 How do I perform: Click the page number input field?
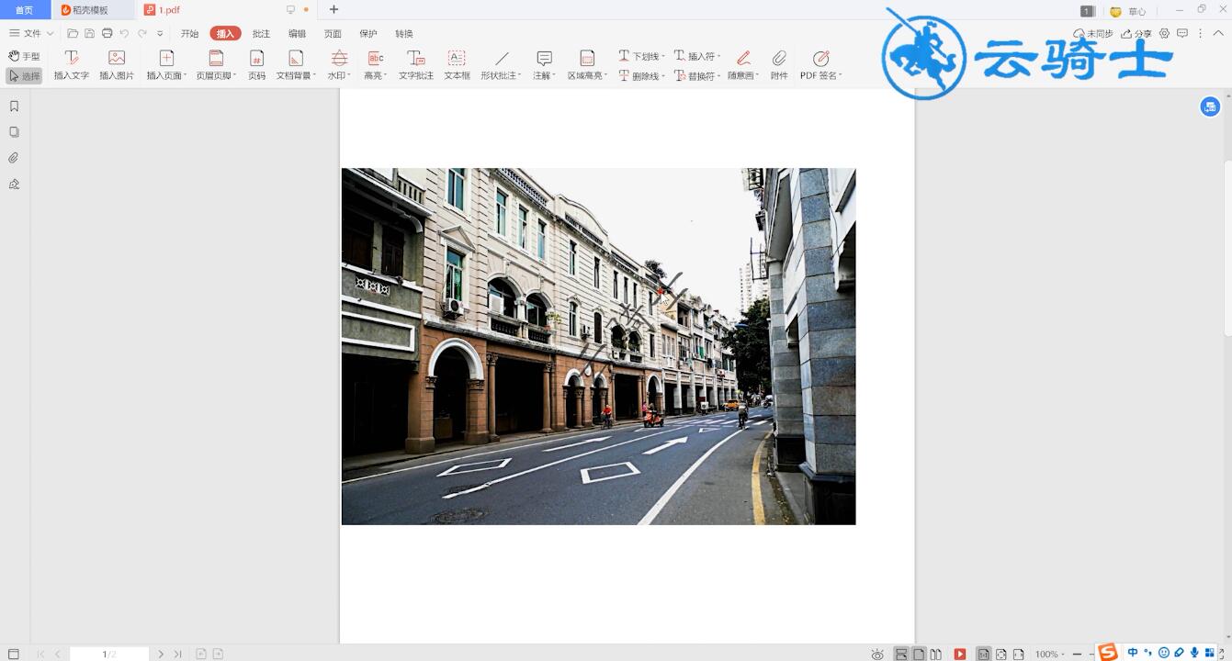point(108,654)
